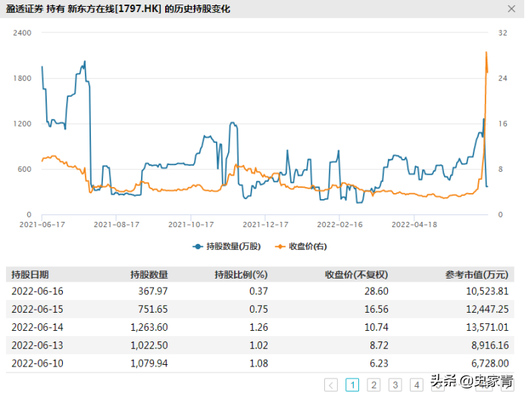The height and width of the screenshot is (399, 525).
Task: Click the holding ratio 0.75
Action: (x=258, y=310)
